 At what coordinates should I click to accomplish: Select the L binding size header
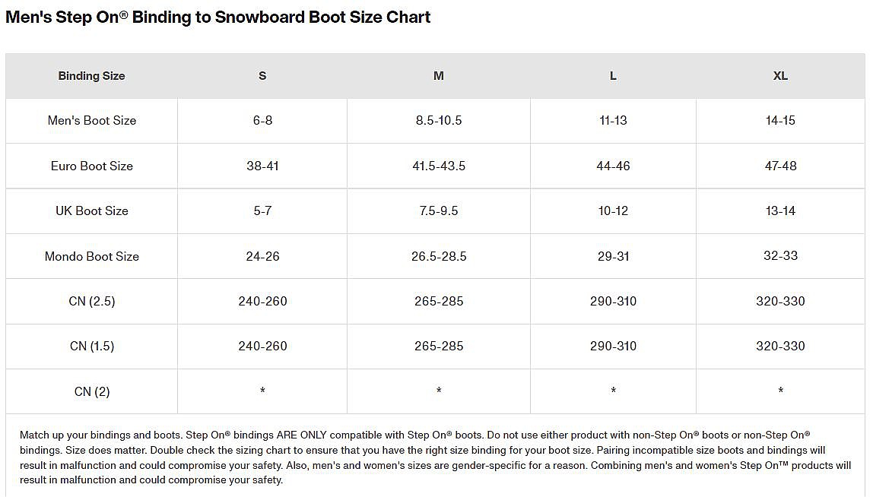pyautogui.click(x=613, y=76)
